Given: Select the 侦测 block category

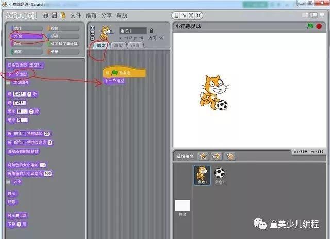Looking at the screenshot, I should [63, 36].
